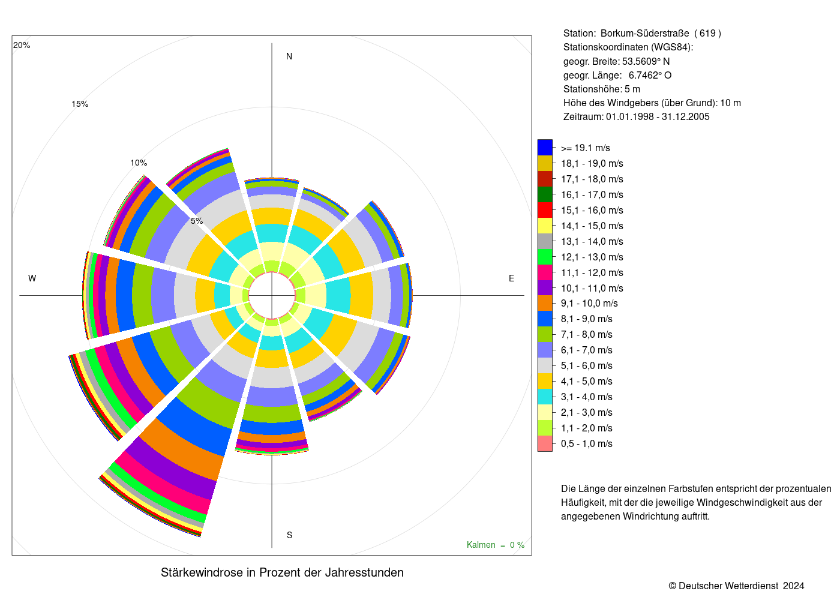840x600 pixels.
Task: Click the '>= 19.1 m/s' legend label
Action: [586, 148]
